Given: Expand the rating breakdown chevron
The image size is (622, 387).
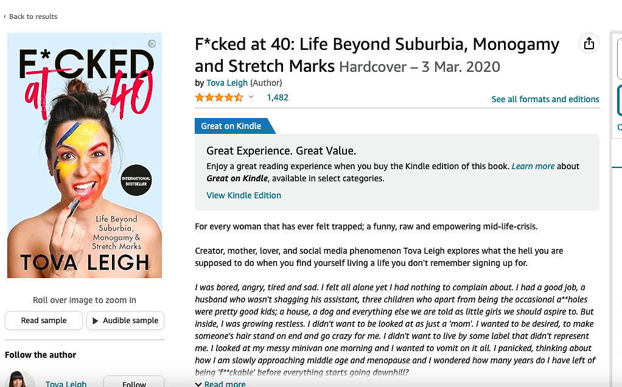Looking at the screenshot, I should pos(251,97).
